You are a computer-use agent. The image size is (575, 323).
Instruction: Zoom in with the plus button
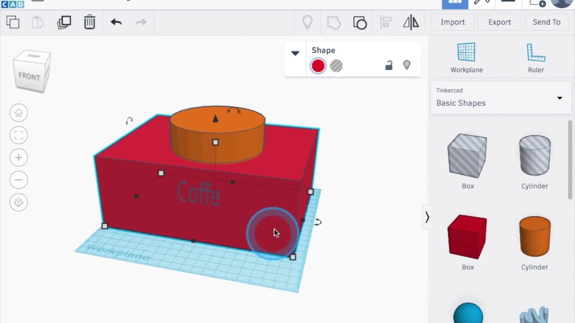pyautogui.click(x=18, y=157)
